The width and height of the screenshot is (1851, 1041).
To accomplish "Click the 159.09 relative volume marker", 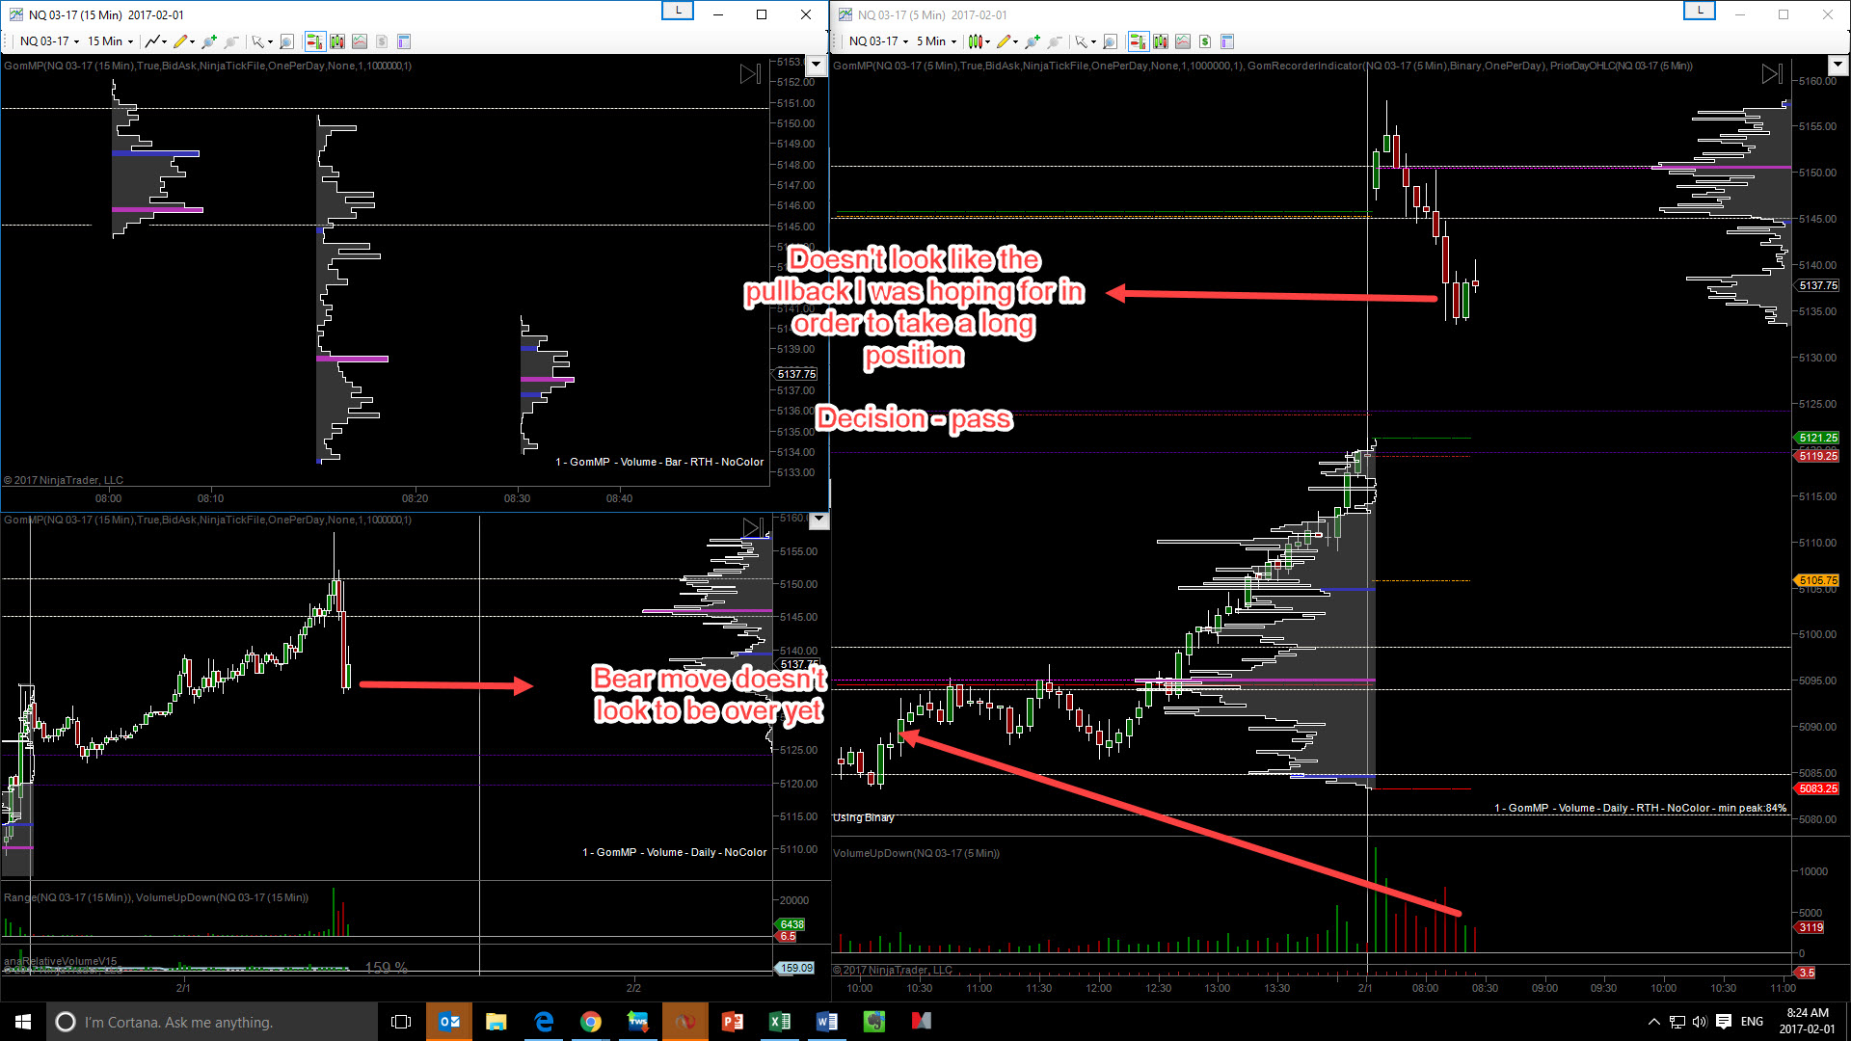I will coord(796,968).
